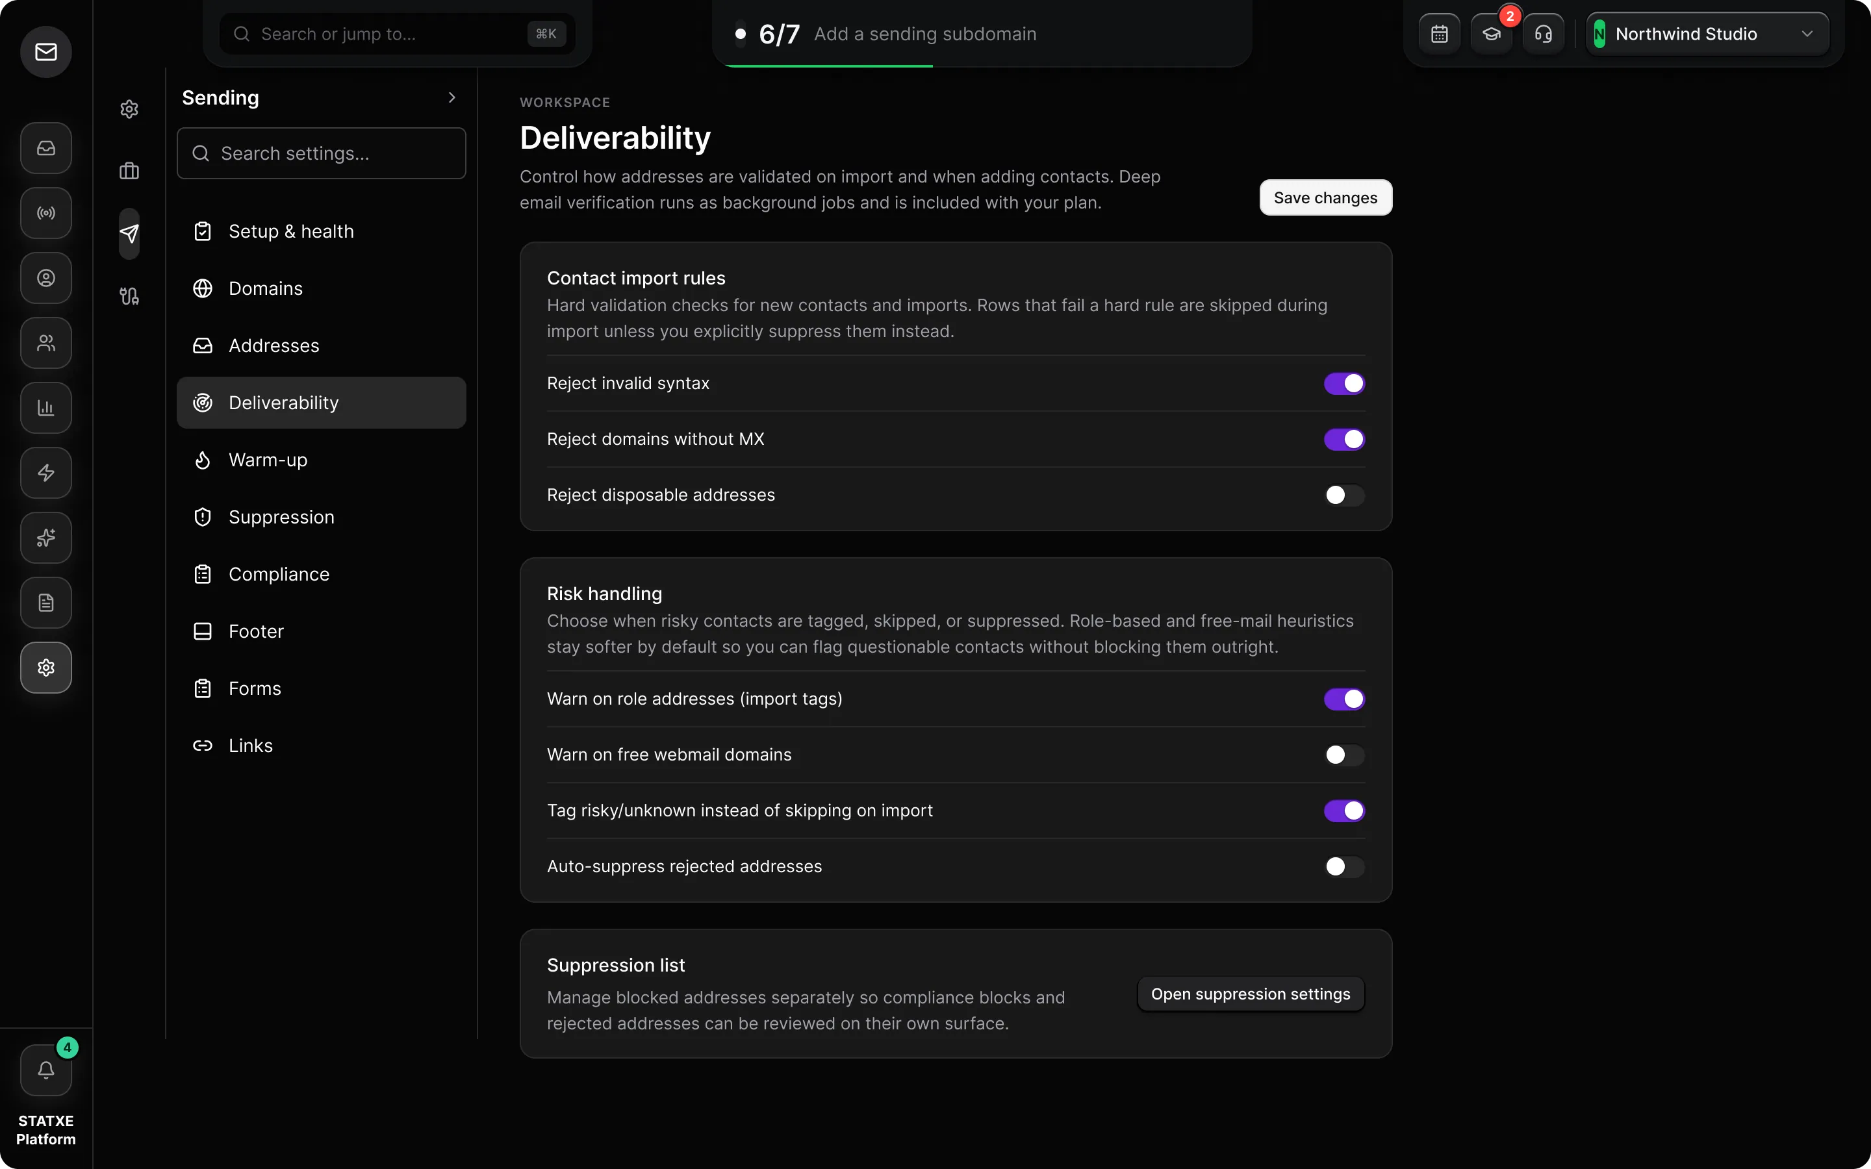Screen dimensions: 1871x1169
Task: Open Setup & health settings
Action: 321,231
